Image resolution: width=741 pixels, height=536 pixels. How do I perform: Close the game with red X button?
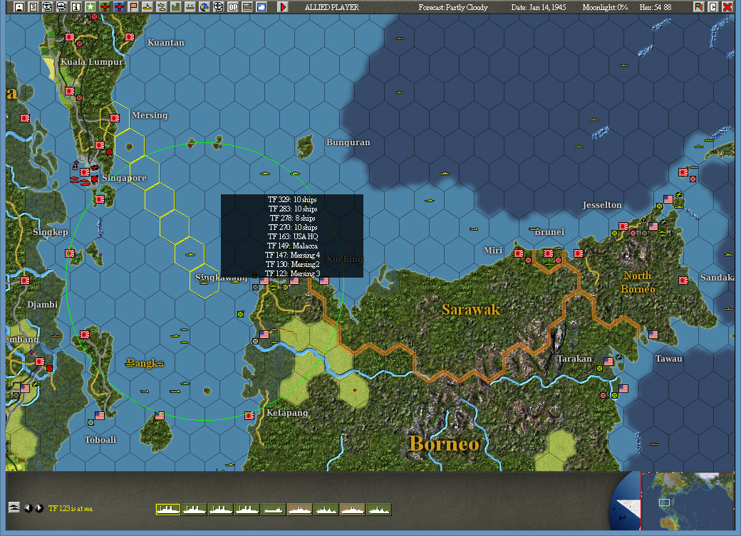(727, 6)
